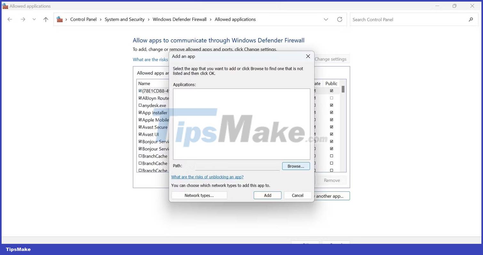Toggle the Public checkbox for AllJoyn Router
This screenshot has width=483, height=255.
coord(331,98)
